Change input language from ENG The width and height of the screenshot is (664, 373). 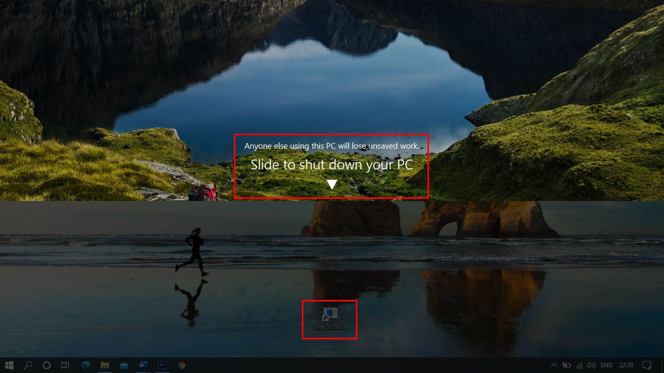[x=607, y=365]
